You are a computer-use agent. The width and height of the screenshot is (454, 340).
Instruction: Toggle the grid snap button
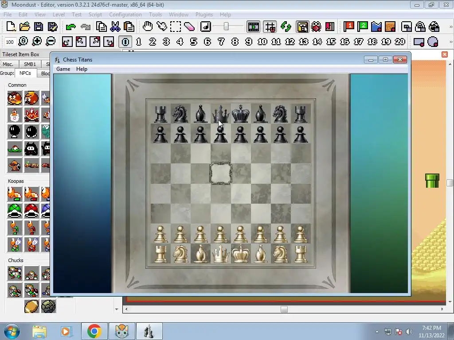270,27
